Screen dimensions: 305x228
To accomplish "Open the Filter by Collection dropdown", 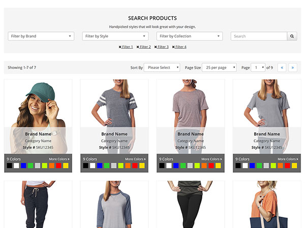I will click(190, 36).
